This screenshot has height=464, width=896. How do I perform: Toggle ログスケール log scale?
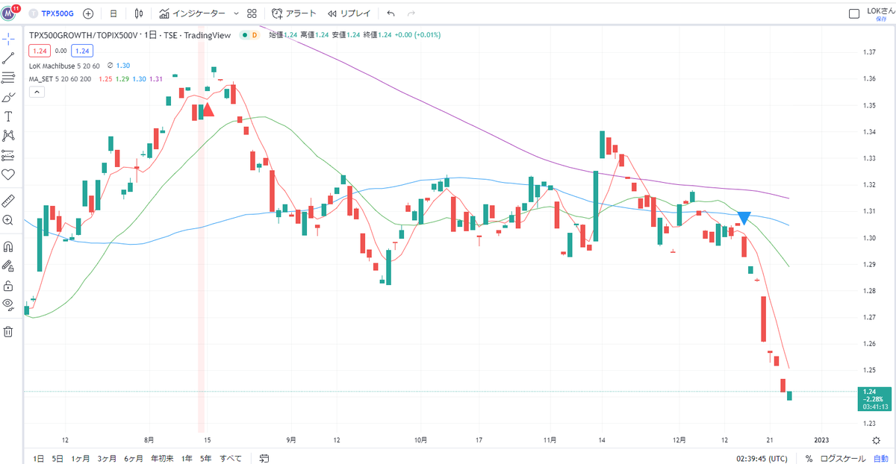841,458
